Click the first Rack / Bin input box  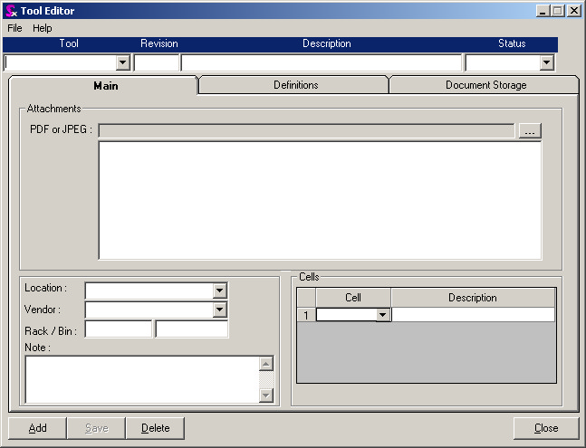click(118, 329)
